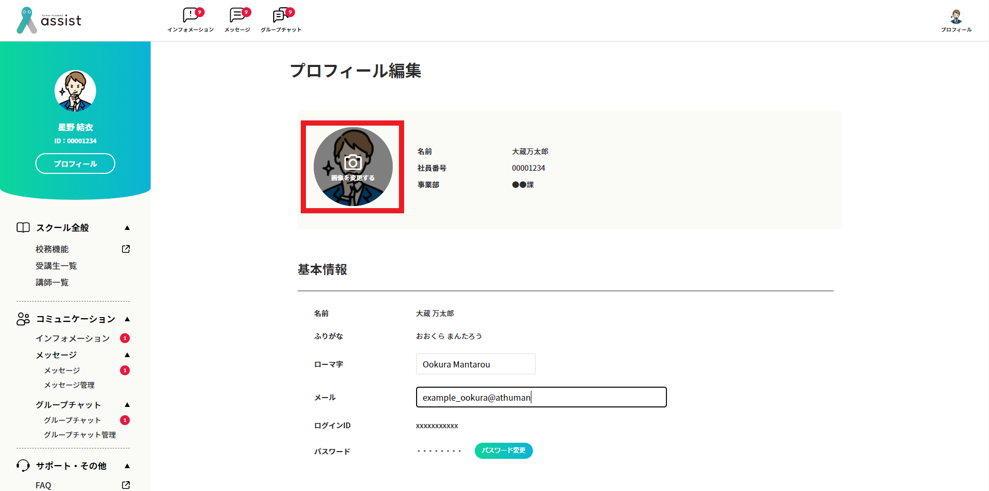Open external link icon beside FAQ
The height and width of the screenshot is (491, 989).
(126, 485)
